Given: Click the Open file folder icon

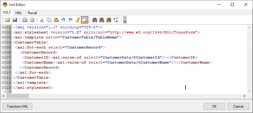Looking at the screenshot, I should pyautogui.click(x=8, y=20).
